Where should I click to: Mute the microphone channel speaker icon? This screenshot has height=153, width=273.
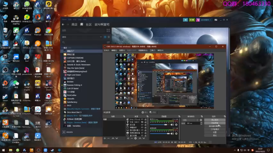coord(172,125)
